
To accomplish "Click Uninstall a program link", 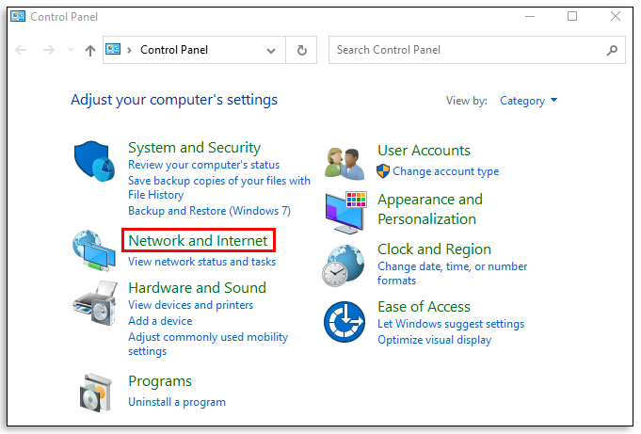I will pyautogui.click(x=177, y=402).
